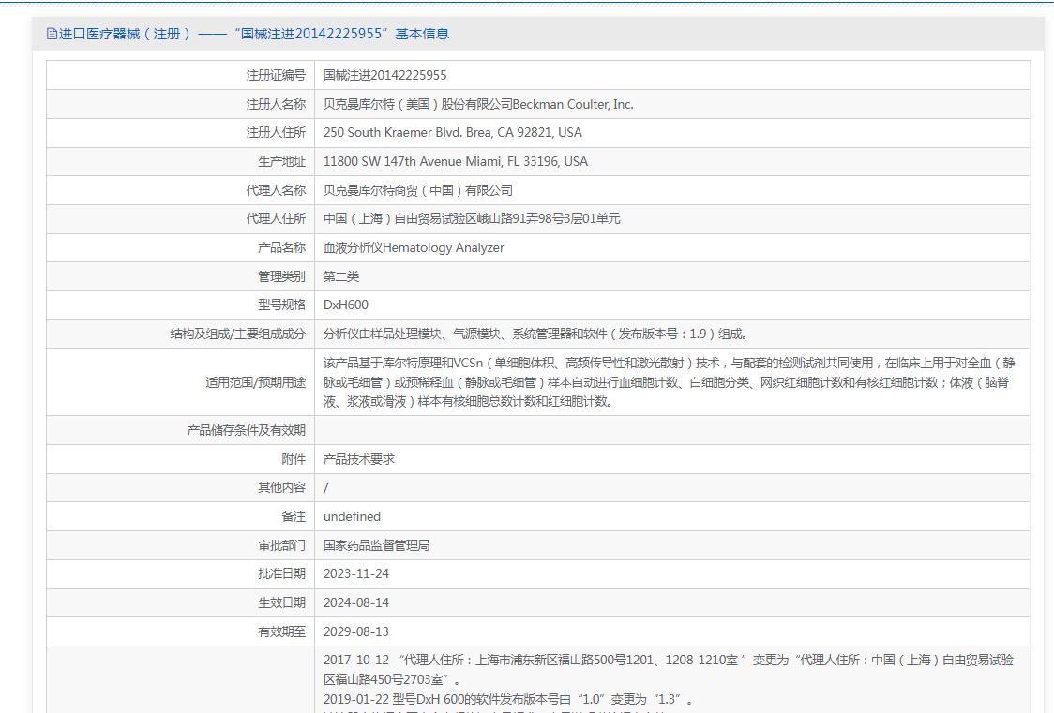Click the document icon beside 进口医疗器械 heading

[x=52, y=34]
